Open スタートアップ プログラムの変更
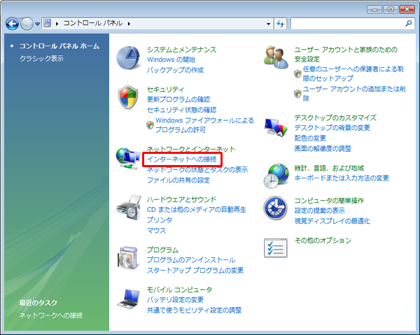Image resolution: width=420 pixels, height=335 pixels. pos(195,270)
